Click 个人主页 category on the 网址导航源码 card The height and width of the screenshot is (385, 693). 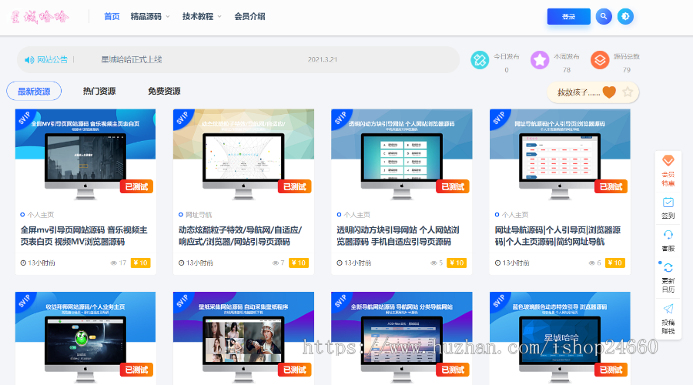(x=515, y=215)
